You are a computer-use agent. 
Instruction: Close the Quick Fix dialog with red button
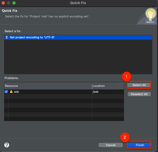(3, 3)
